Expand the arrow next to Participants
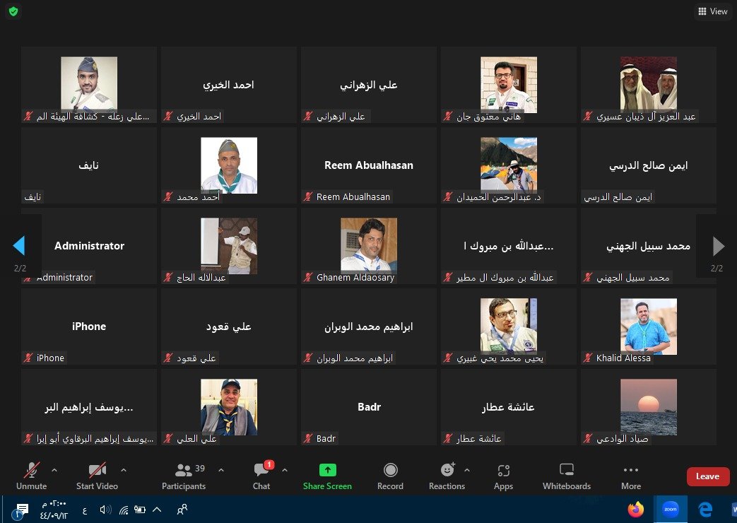This screenshot has width=737, height=523. (221, 470)
